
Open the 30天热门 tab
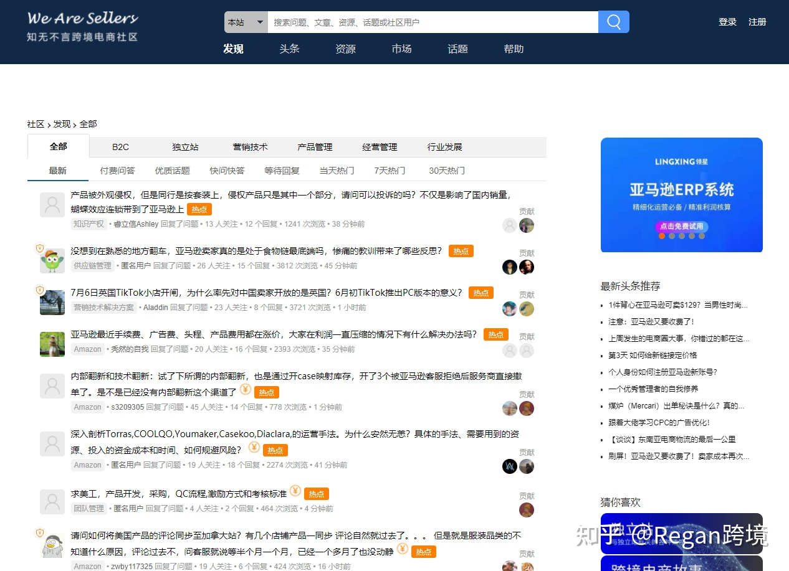pyautogui.click(x=446, y=170)
